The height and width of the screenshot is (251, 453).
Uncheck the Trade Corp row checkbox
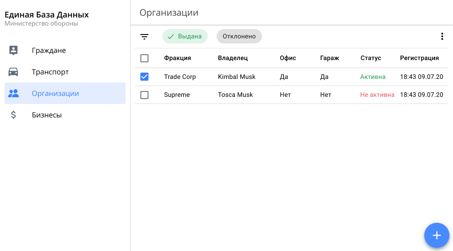coord(144,77)
